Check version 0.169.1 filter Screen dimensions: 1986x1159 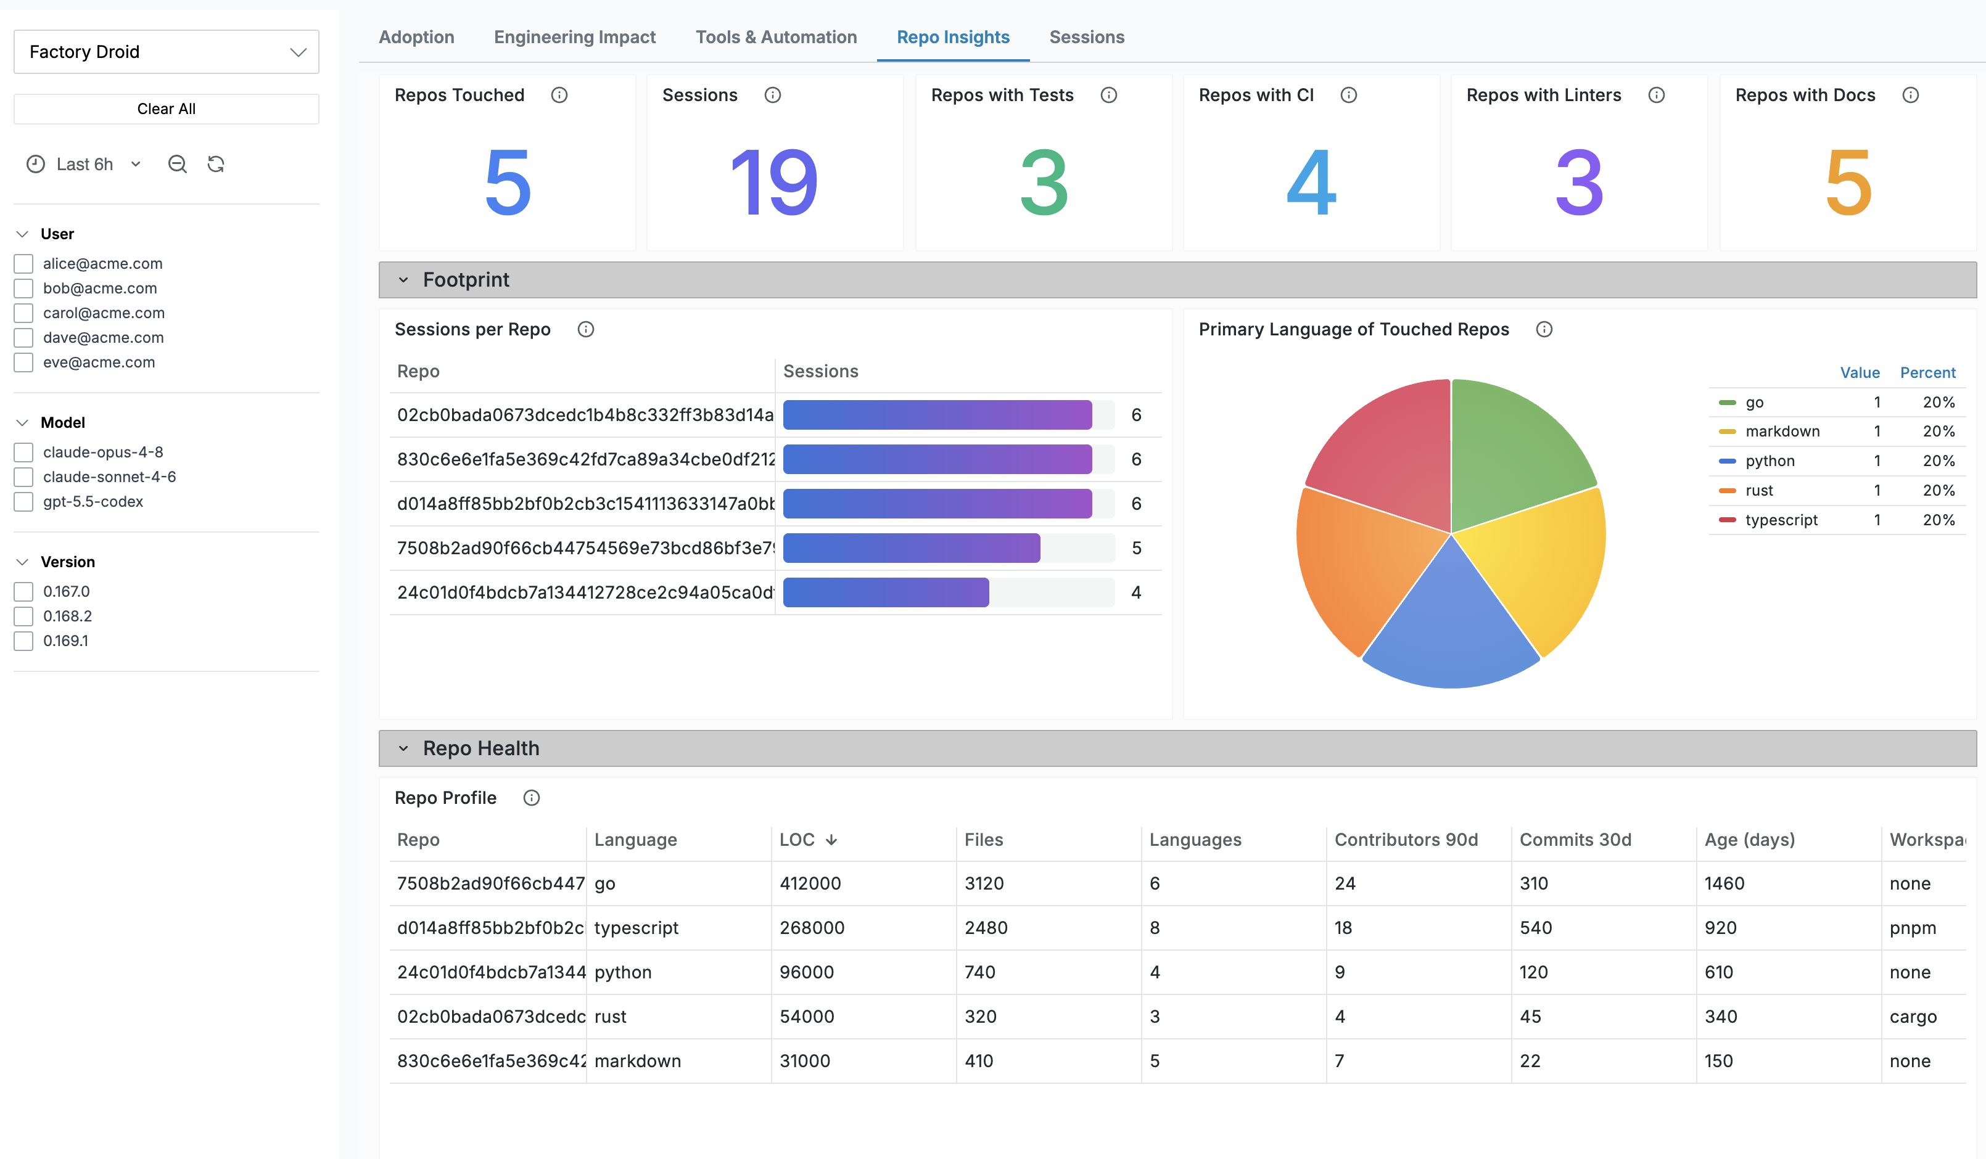[23, 641]
